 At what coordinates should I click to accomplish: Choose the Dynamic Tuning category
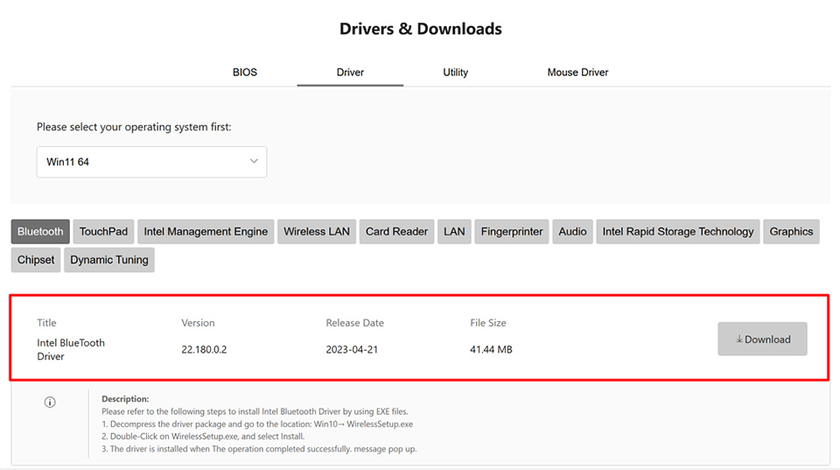[x=109, y=260]
